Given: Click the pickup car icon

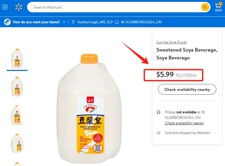Looking at the screenshot, I should [158, 112].
